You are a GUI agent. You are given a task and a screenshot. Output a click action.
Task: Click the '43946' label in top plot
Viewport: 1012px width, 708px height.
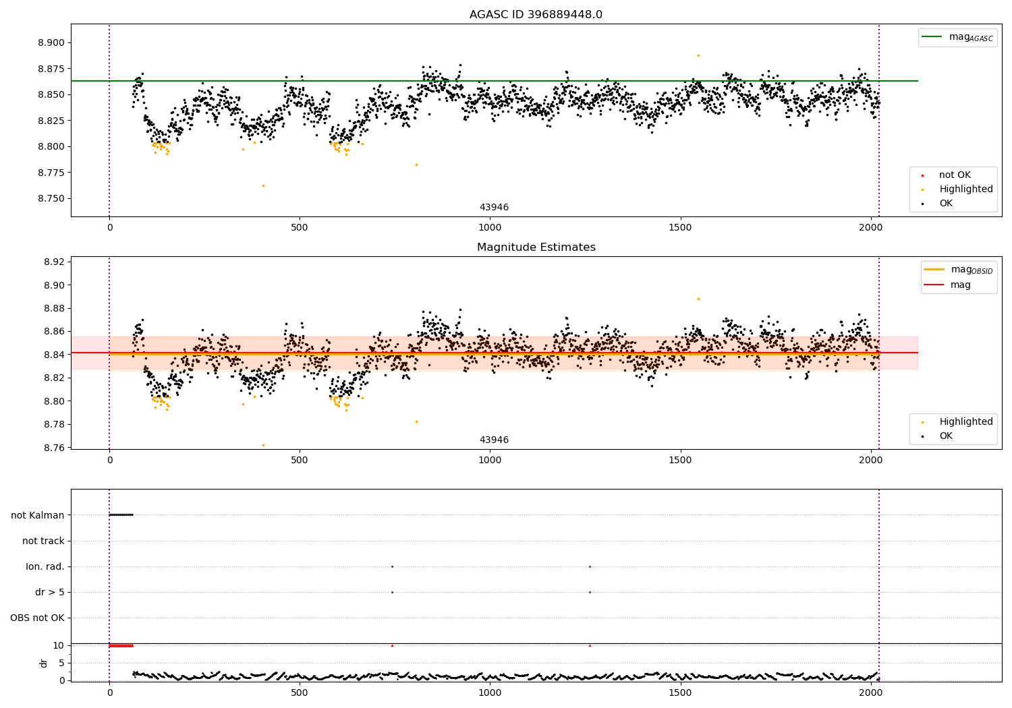click(494, 208)
